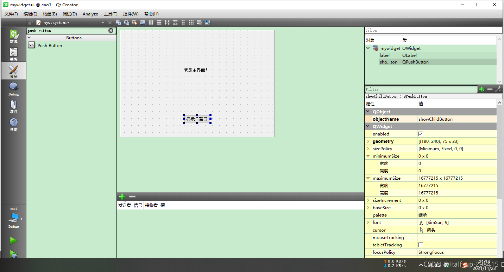The width and height of the screenshot is (504, 272).
Task: Lay out horizontally in splitter
Action: (x=167, y=22)
